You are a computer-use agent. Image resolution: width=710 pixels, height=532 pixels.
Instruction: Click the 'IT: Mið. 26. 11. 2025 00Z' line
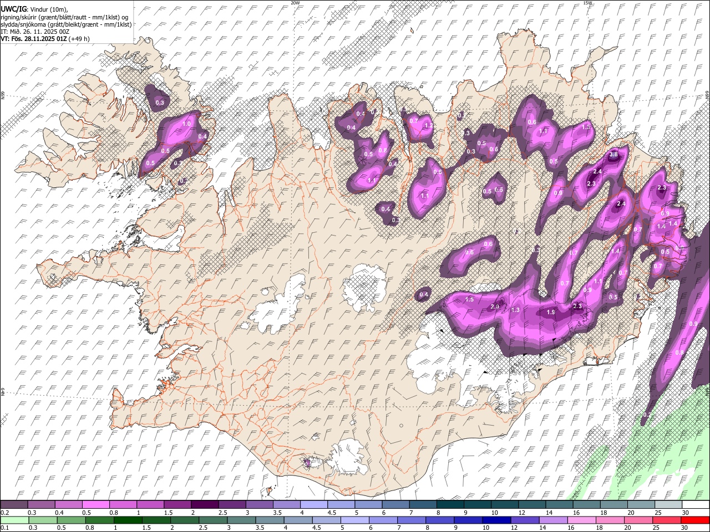[34, 32]
